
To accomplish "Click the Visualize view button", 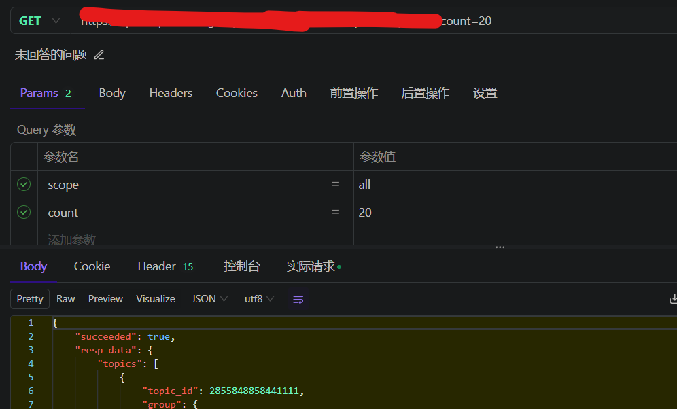I will (x=156, y=299).
